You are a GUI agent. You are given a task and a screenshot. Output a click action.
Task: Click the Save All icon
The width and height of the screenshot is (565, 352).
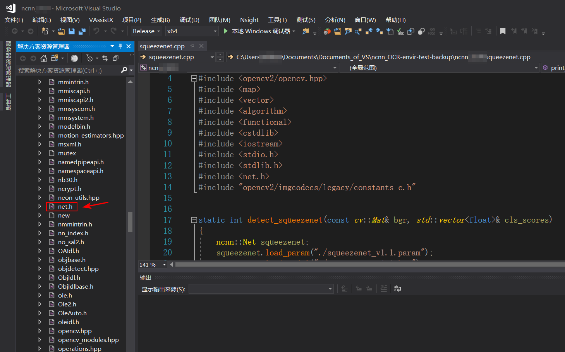click(82, 31)
